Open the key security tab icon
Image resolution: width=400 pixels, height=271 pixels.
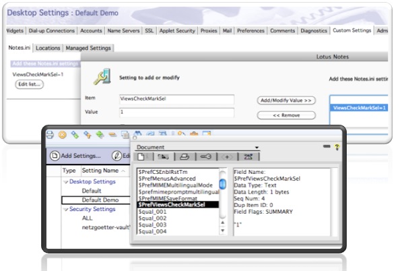[205, 156]
